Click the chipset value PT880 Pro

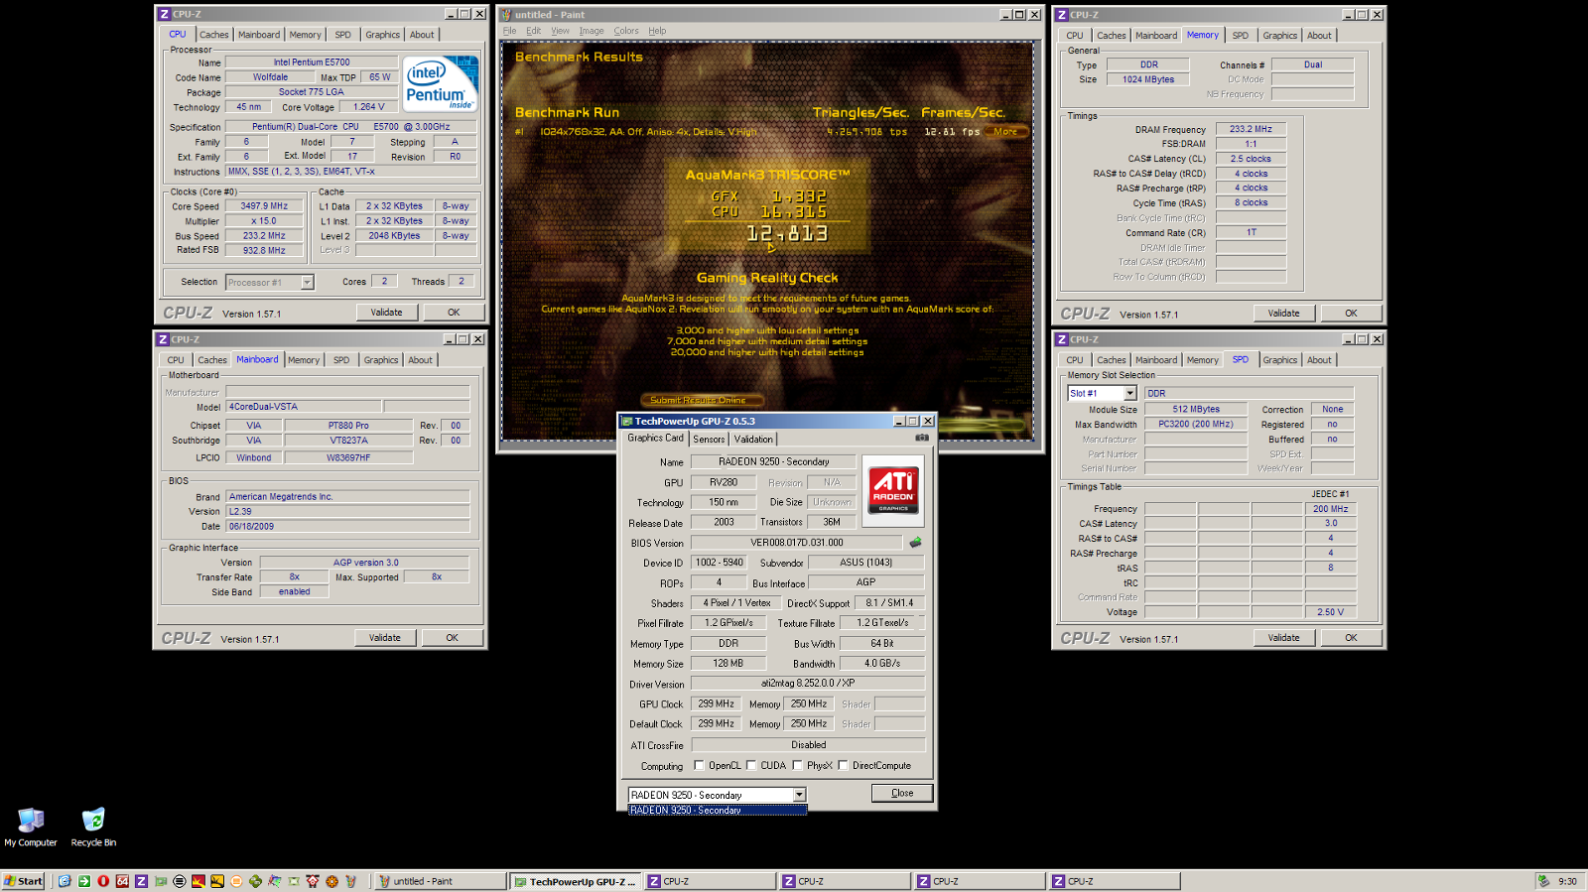click(x=348, y=426)
